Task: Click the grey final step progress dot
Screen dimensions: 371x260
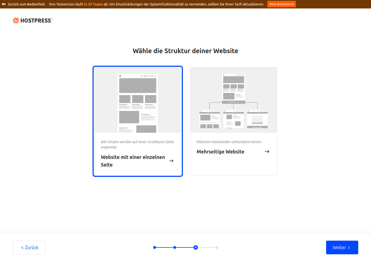Action: (217, 247)
